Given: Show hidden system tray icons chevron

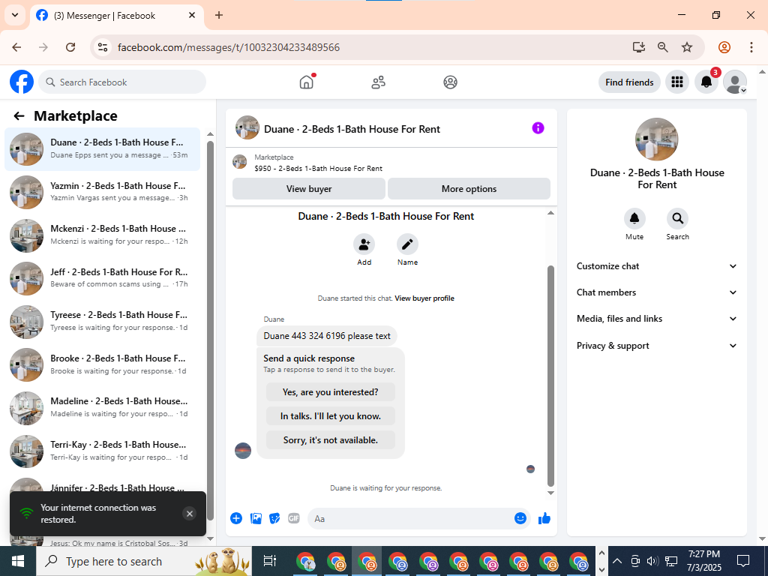Looking at the screenshot, I should tap(617, 561).
